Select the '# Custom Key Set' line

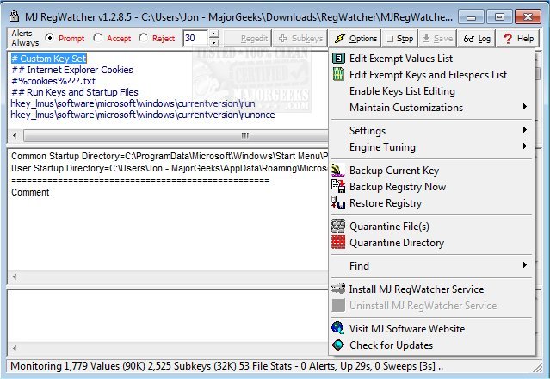[49, 59]
